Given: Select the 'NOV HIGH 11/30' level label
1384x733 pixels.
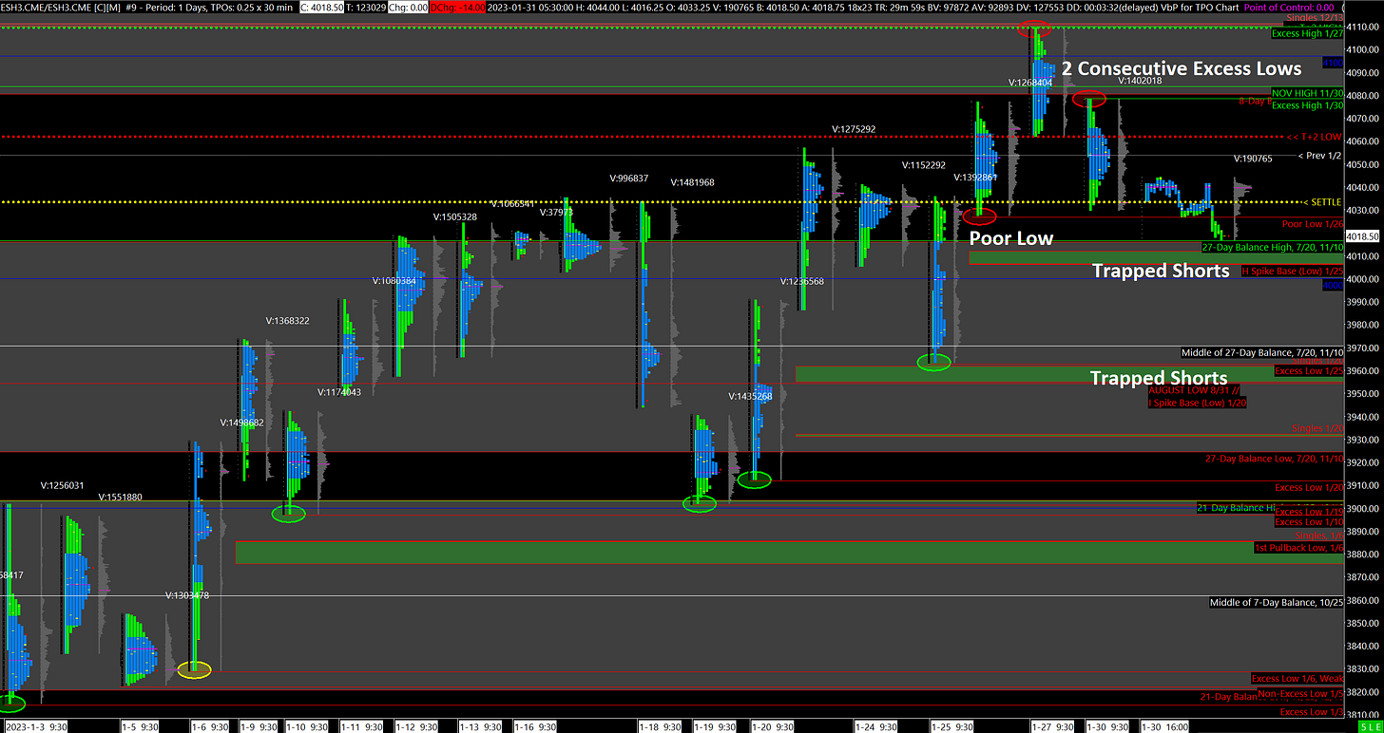Looking at the screenshot, I should click(1305, 93).
